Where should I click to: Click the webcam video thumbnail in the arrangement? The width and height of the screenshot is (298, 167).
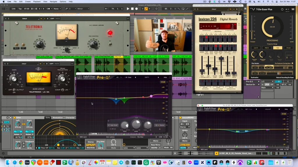click(x=163, y=35)
